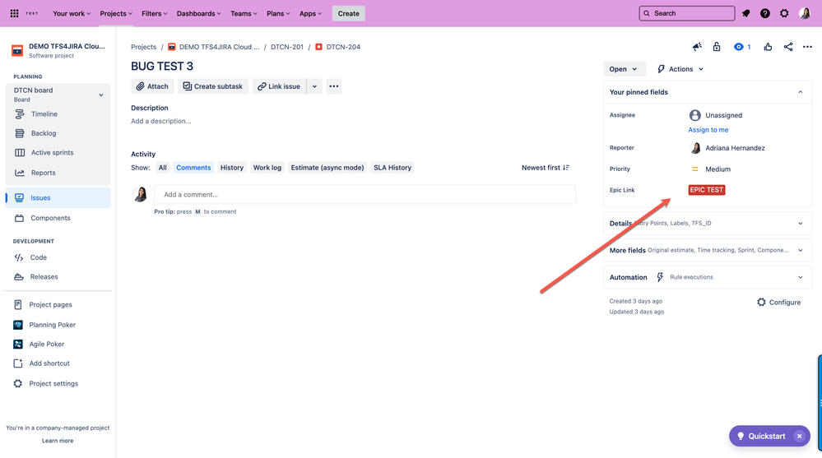Open Jira settings gear in top bar
Screen dimensions: 822x458
pyautogui.click(x=784, y=13)
